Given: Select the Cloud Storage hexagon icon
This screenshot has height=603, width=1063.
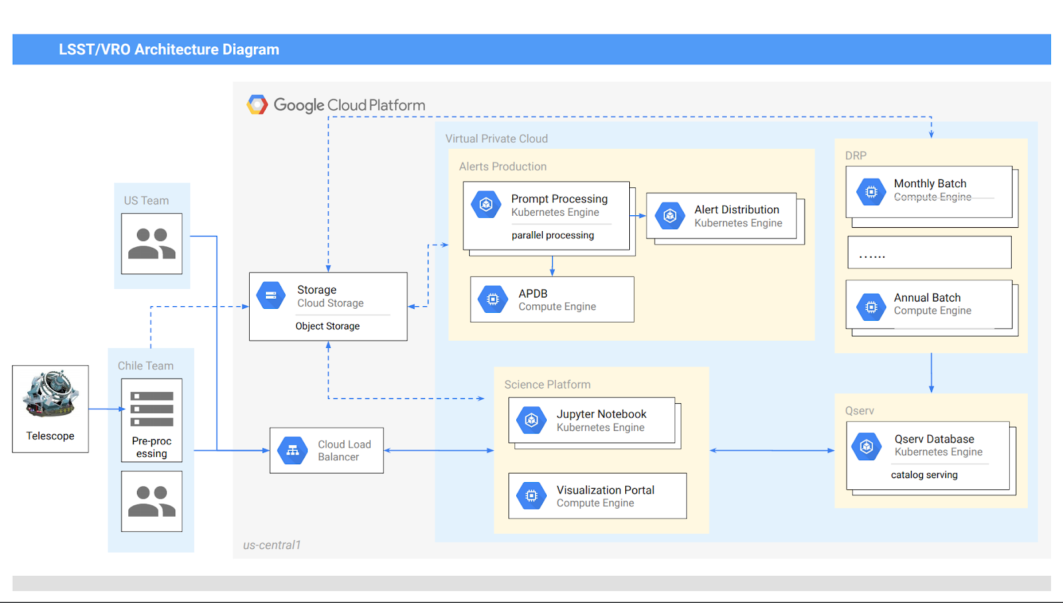Looking at the screenshot, I should point(271,296).
